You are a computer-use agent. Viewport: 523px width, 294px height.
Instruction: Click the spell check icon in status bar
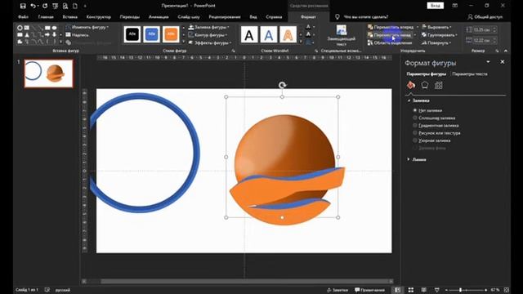pyautogui.click(x=47, y=290)
